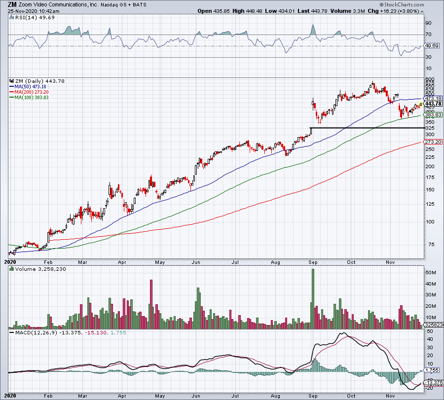Click the 2020 label below the price chart
The image size is (444, 400).
click(x=10, y=262)
